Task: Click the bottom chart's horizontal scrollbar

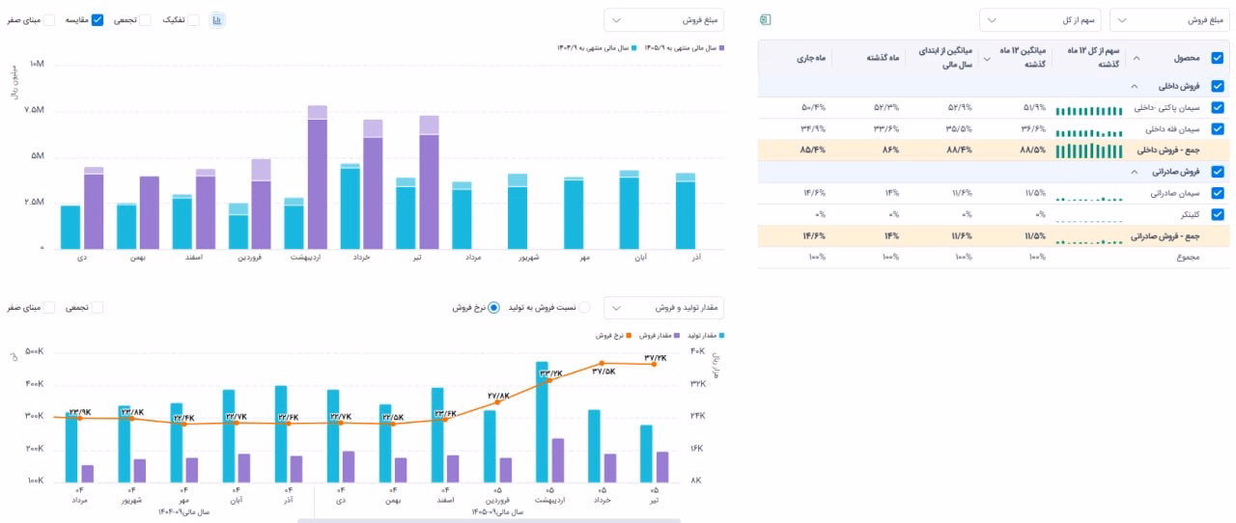Action: pos(487,520)
